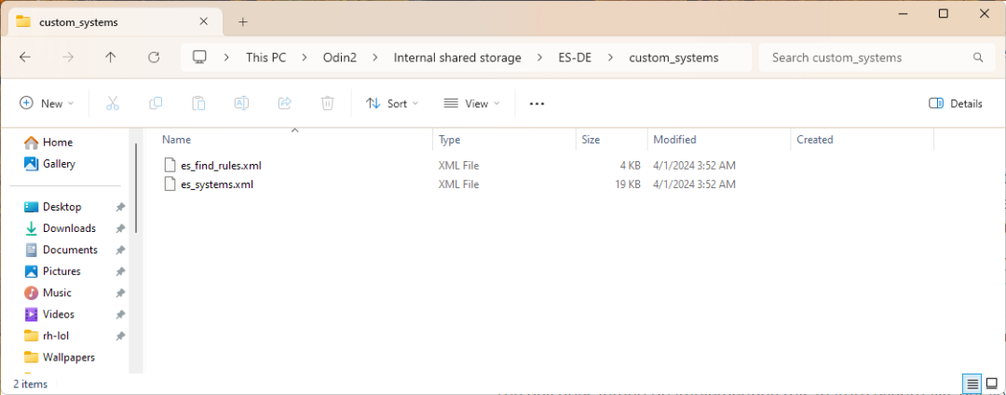Select the es_systems.xml file
This screenshot has width=1006, height=395.
point(216,184)
